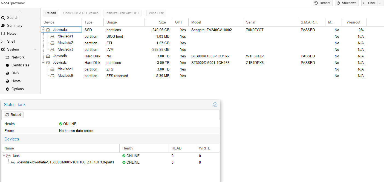Open Search in the sidebar
This screenshot has height=182, width=384.
click(13, 17)
